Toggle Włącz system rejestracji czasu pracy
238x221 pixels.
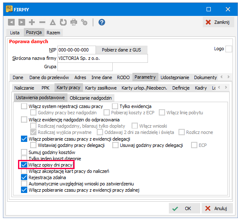pos(24,106)
